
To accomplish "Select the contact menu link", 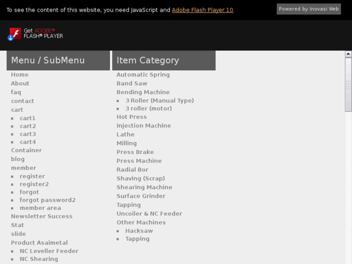I will (x=23, y=101).
